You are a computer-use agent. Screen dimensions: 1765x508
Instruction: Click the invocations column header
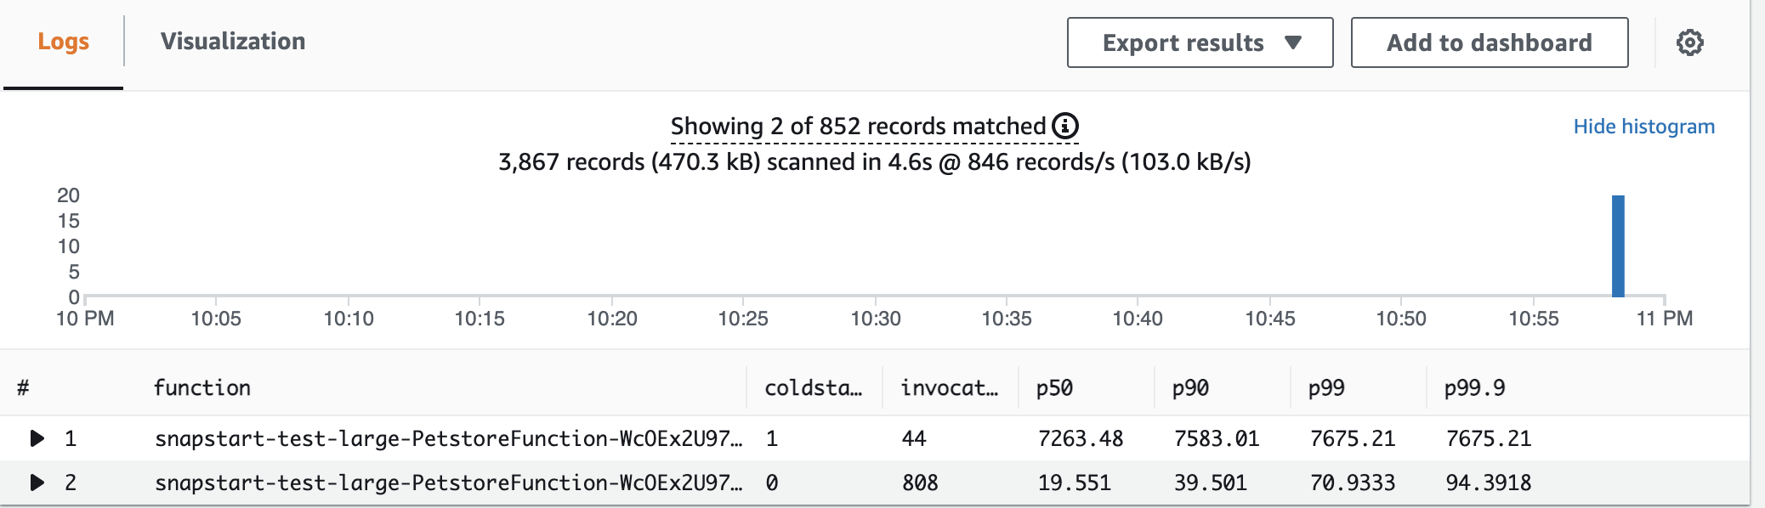(950, 387)
